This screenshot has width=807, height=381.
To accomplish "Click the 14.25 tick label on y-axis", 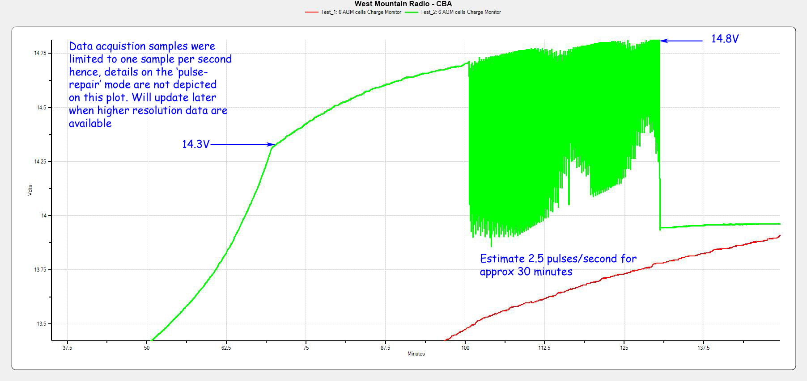I will [40, 162].
